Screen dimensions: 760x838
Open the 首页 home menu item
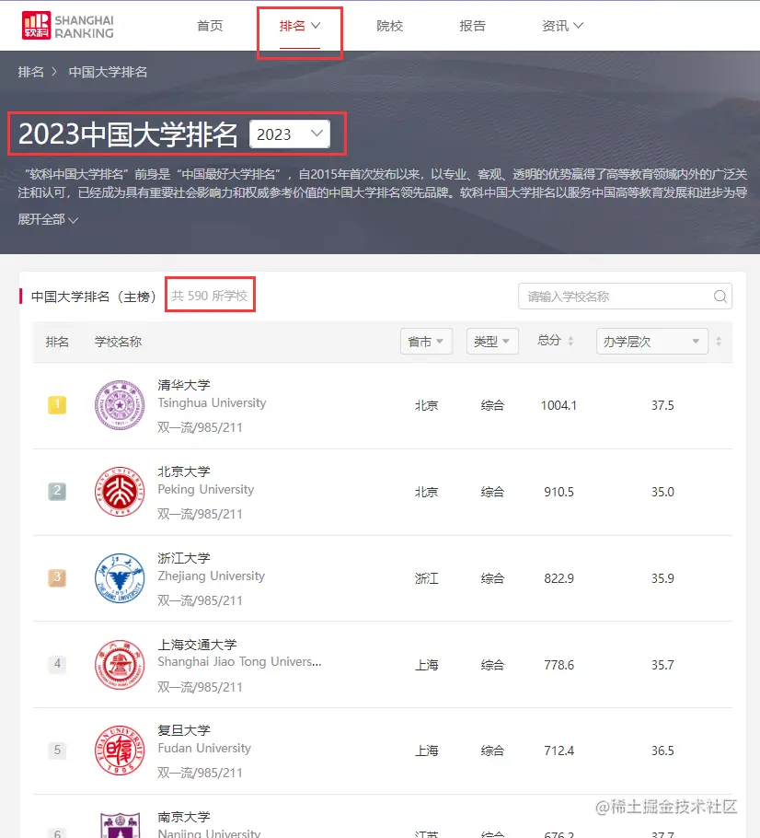(x=210, y=26)
